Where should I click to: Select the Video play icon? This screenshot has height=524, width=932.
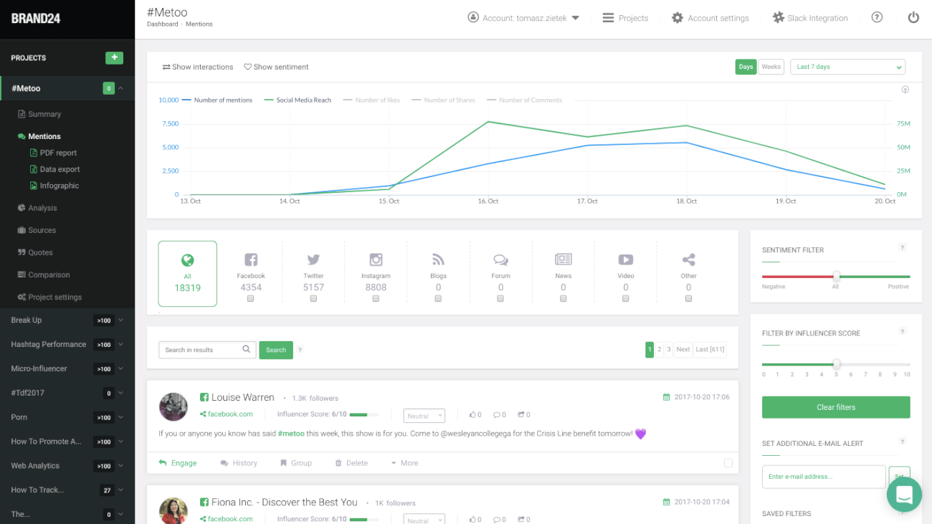coord(626,259)
